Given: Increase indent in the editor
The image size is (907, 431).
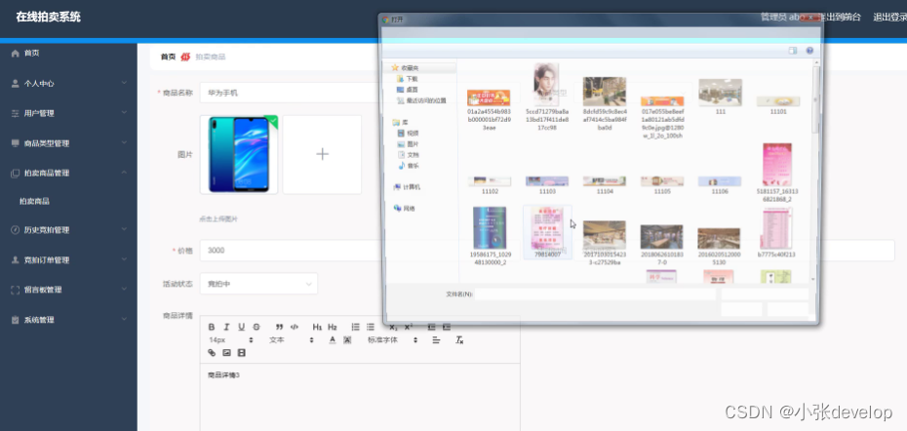Looking at the screenshot, I should point(446,327).
